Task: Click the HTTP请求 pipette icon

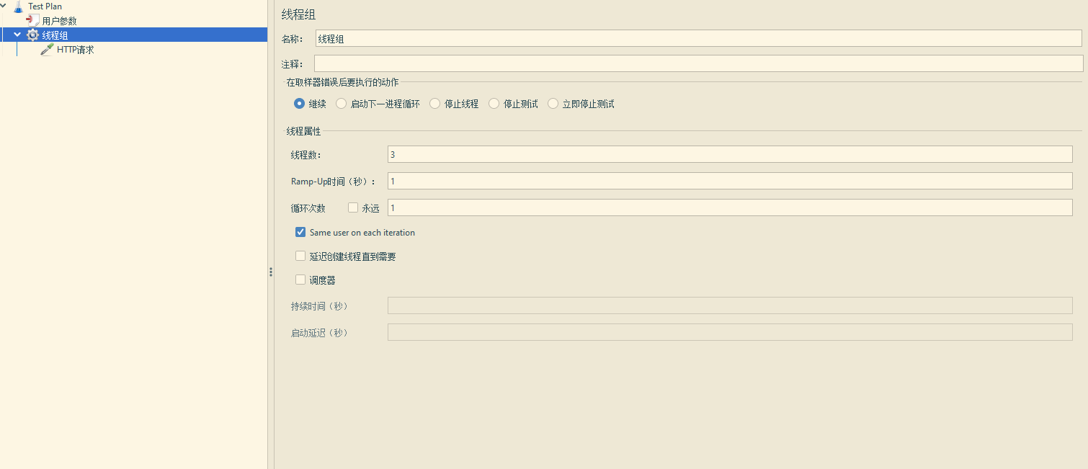Action: [x=47, y=50]
